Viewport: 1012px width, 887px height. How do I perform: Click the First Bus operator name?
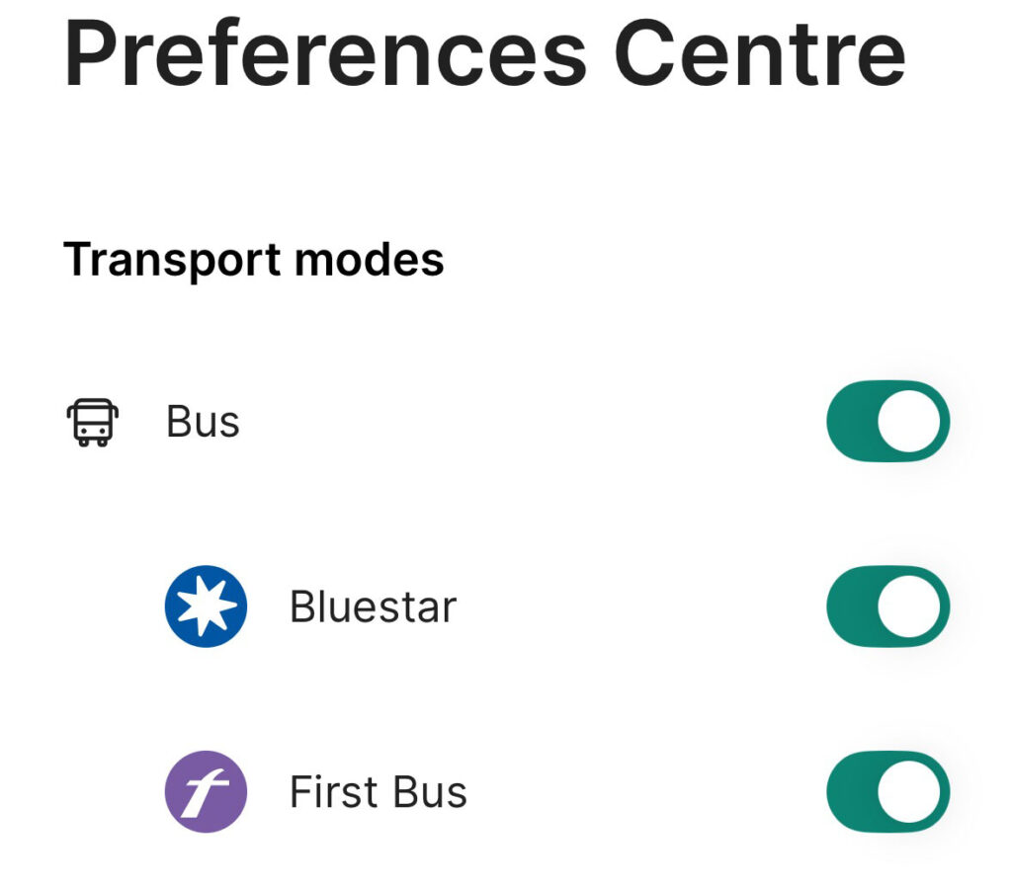coord(379,791)
